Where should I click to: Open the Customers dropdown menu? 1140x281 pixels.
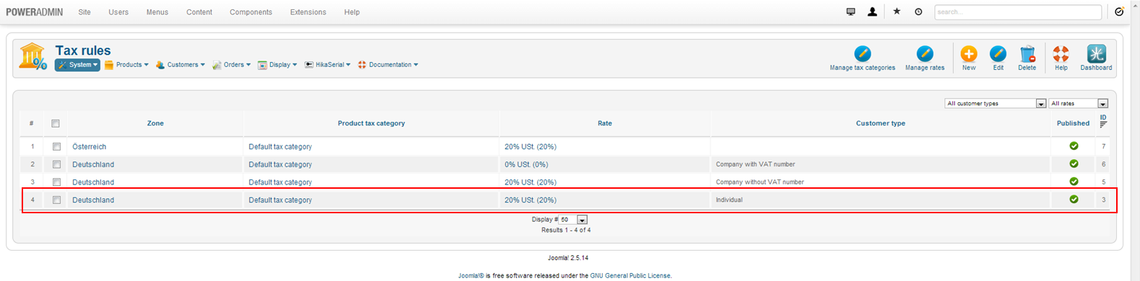pos(180,65)
